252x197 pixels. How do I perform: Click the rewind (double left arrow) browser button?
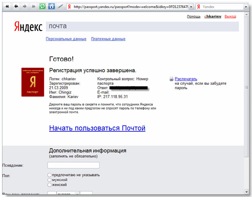pyautogui.click(x=7, y=6)
